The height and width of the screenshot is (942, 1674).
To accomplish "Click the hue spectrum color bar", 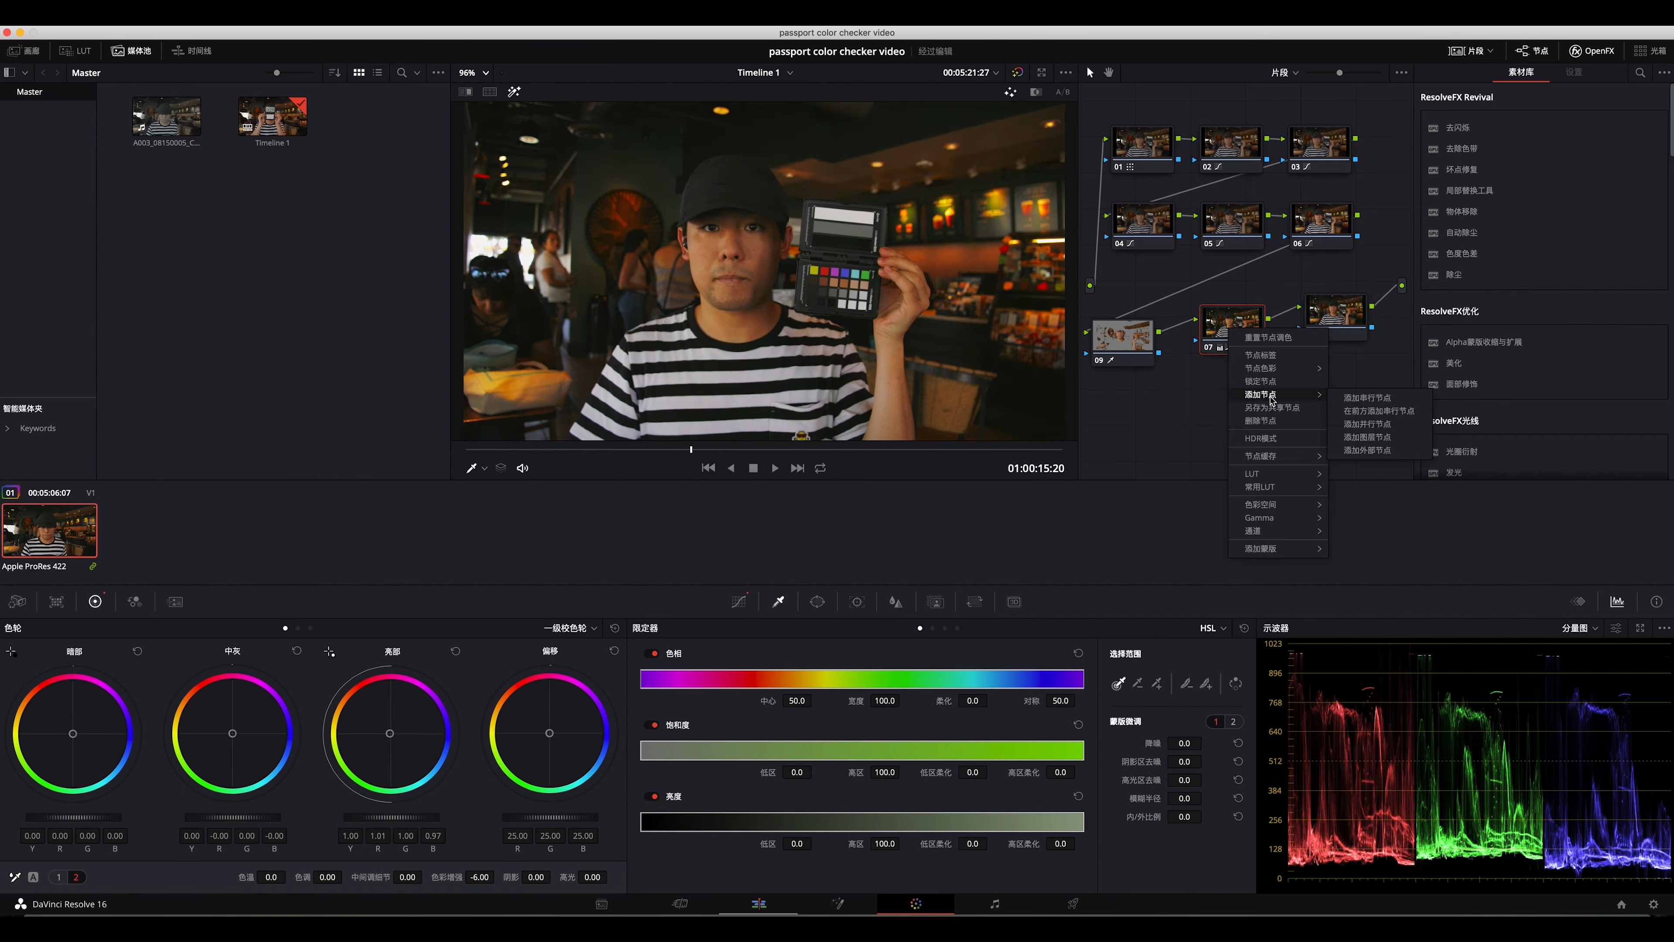I will point(862,679).
